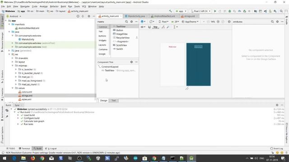Screen dimensions: 289x162
Task: Select the Widgets palette category
Action: (103, 40)
